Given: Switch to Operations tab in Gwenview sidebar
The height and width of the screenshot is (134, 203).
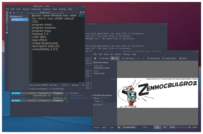Looking at the screenshot, I should click(x=113, y=127).
